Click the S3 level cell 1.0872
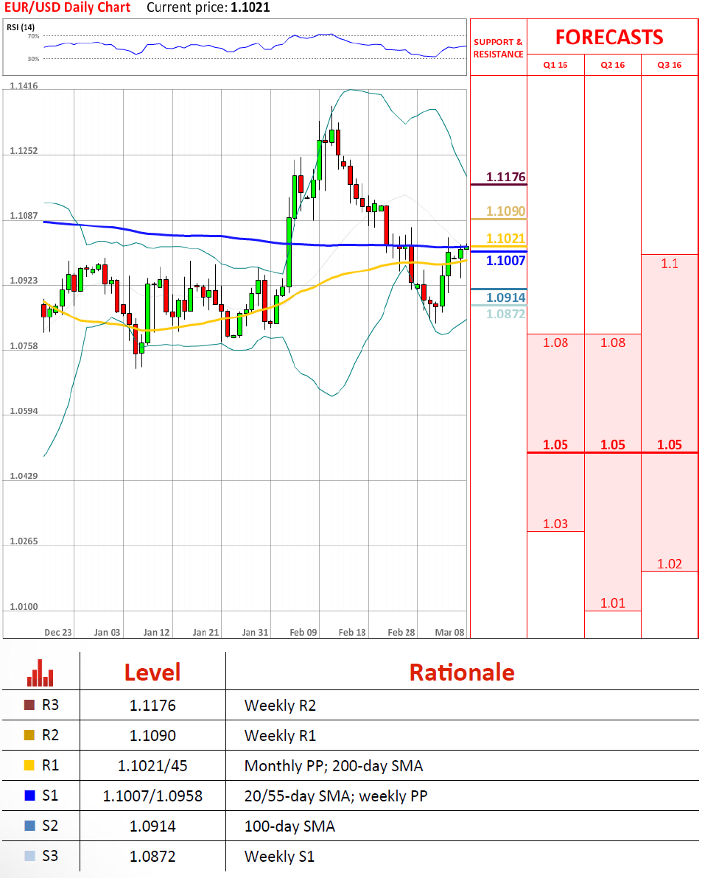Screen dimensions: 702x878 (x=152, y=857)
